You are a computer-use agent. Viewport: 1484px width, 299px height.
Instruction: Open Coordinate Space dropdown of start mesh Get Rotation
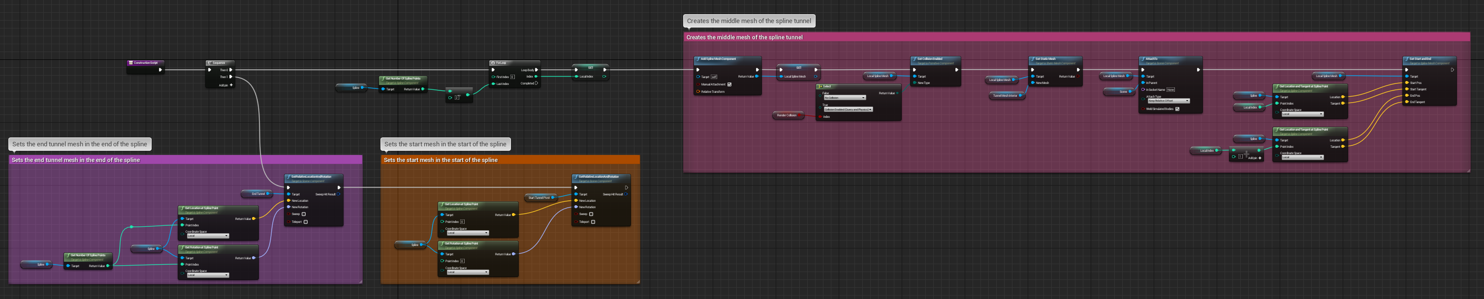coord(468,272)
